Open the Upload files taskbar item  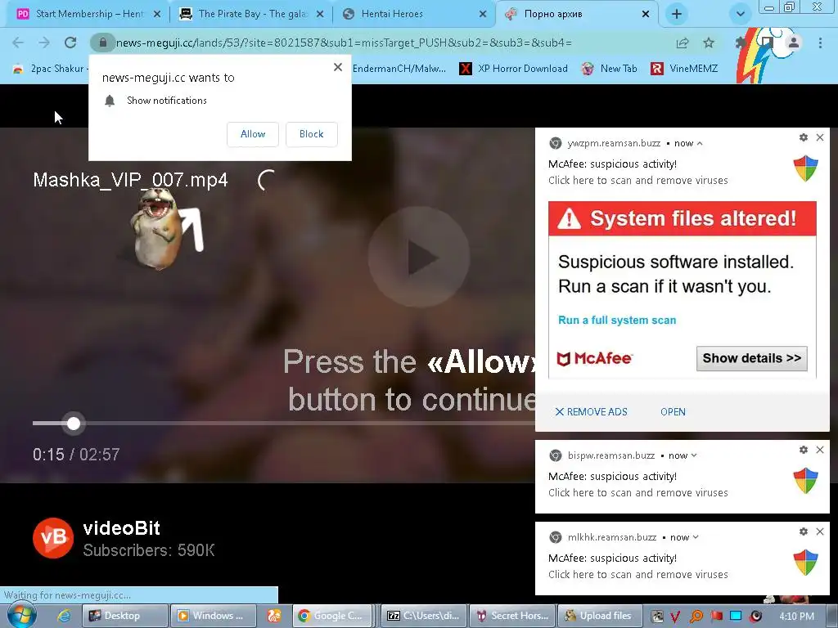pos(600,616)
